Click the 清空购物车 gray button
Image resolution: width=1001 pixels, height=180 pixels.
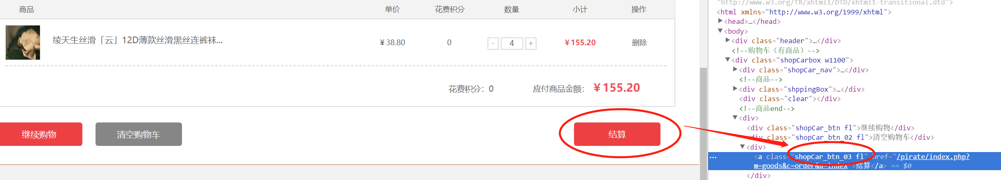[x=138, y=134]
